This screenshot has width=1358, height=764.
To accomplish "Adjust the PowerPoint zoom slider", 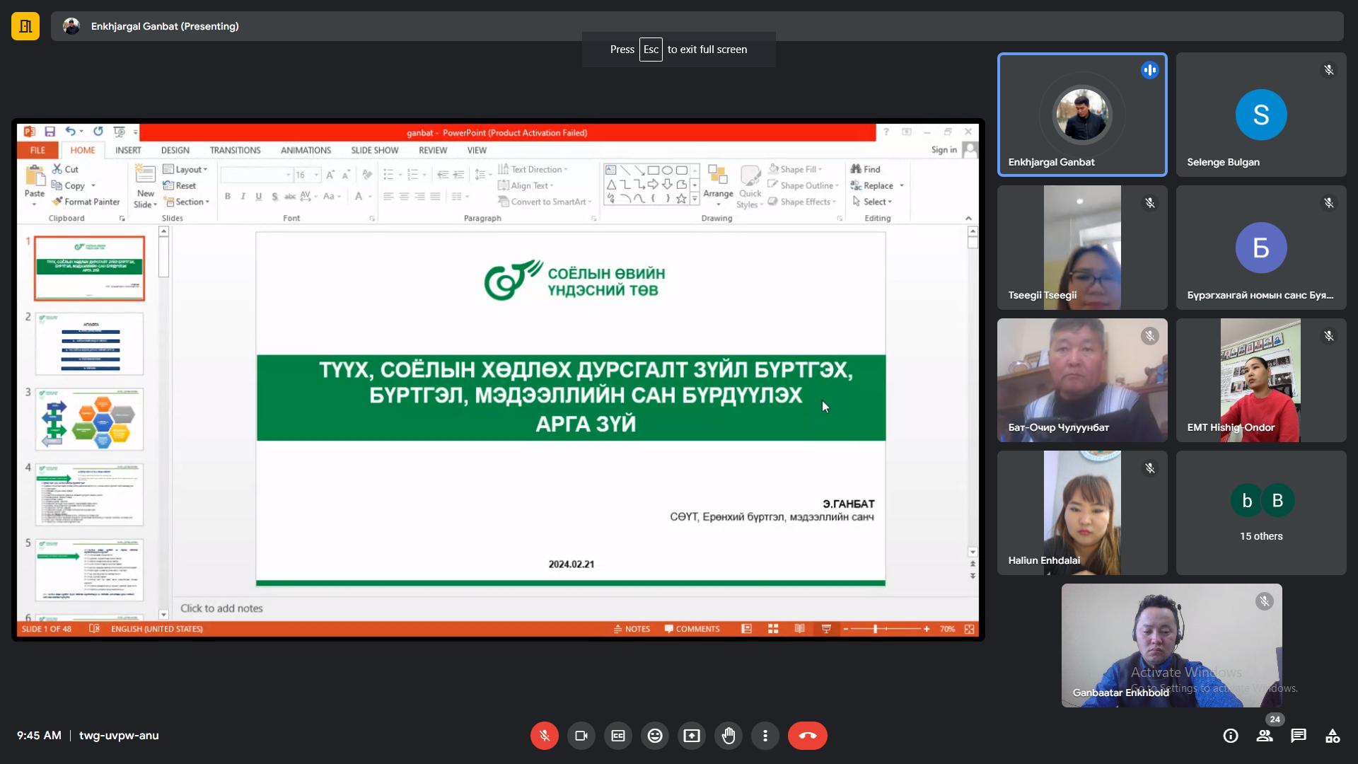I will tap(876, 629).
